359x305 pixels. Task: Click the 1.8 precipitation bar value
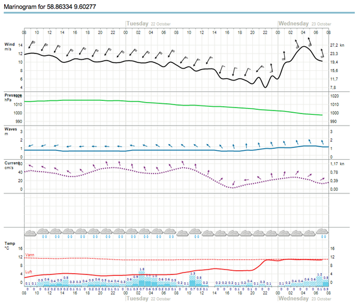pyautogui.click(x=142, y=269)
